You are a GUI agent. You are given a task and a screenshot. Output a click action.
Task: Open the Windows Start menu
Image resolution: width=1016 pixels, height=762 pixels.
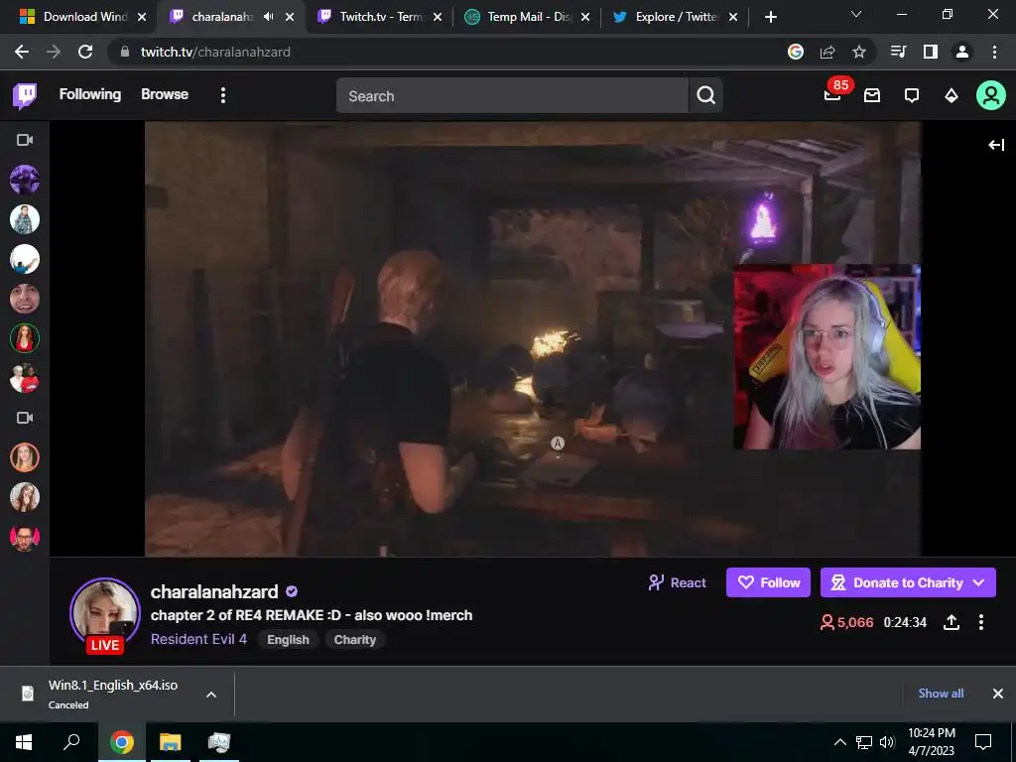(x=24, y=742)
